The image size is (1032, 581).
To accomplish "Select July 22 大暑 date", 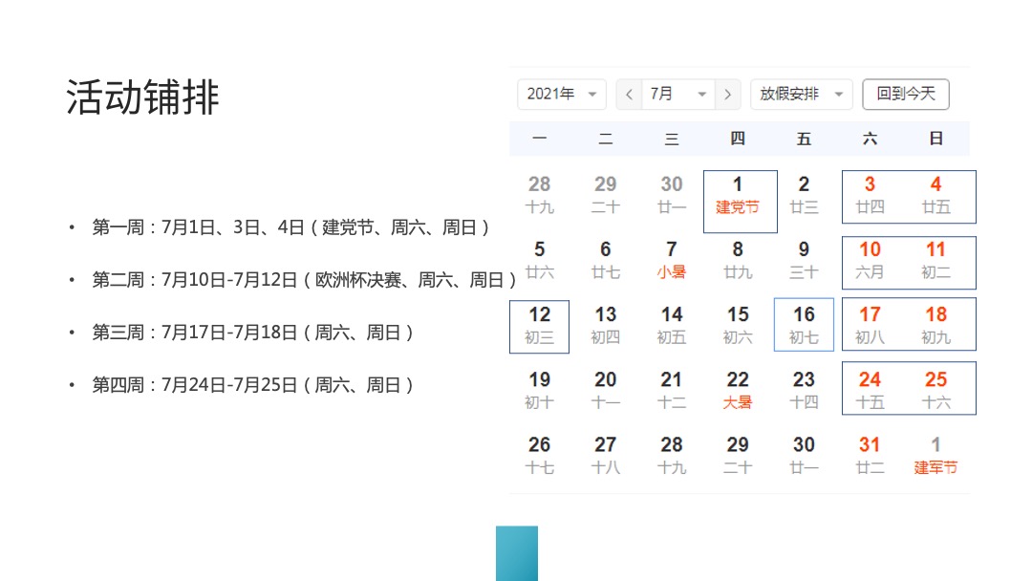I will (738, 389).
